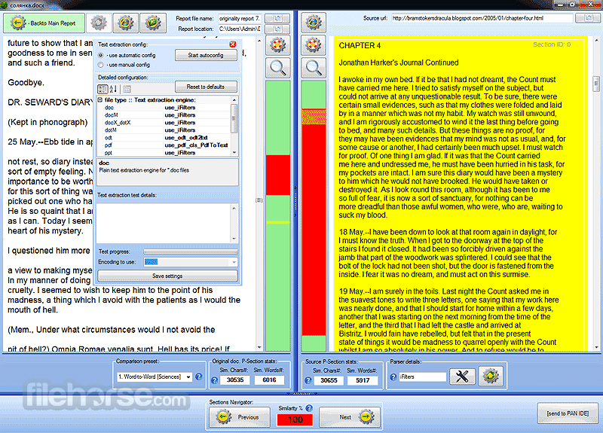The image size is (603, 433).
Task: Collapse 'file type :: Text extraction engine' group
Action: pyautogui.click(x=100, y=100)
